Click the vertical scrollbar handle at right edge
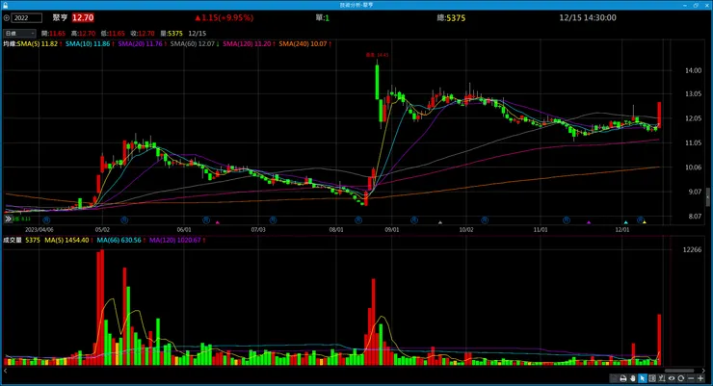Image resolution: width=713 pixels, height=386 pixels. tap(708, 196)
